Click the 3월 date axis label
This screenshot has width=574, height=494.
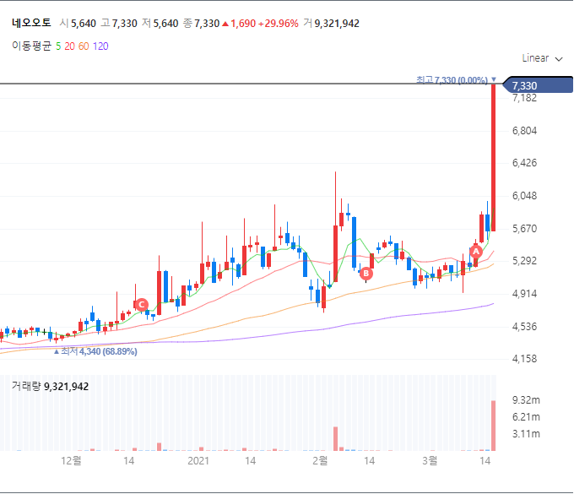click(430, 461)
